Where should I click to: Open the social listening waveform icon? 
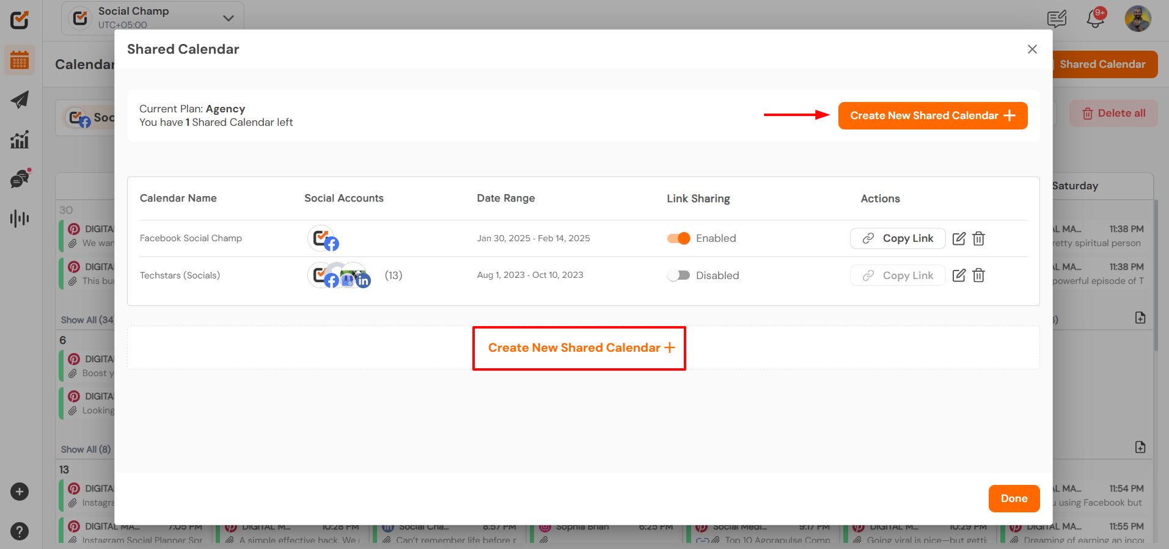tap(20, 218)
